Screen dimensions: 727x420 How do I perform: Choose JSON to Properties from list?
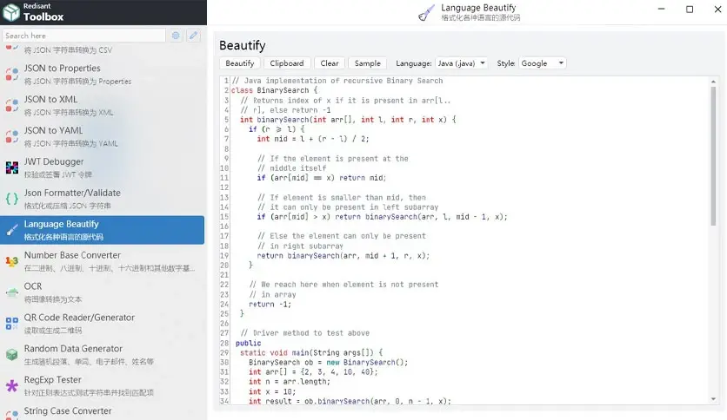point(103,74)
